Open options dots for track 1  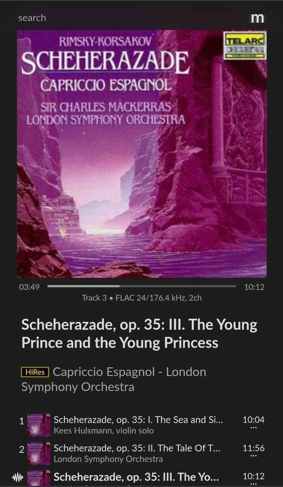[254, 428]
